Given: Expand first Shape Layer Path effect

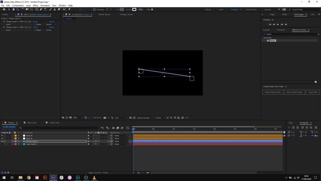Looking at the screenshot, I should (x=2, y=21).
